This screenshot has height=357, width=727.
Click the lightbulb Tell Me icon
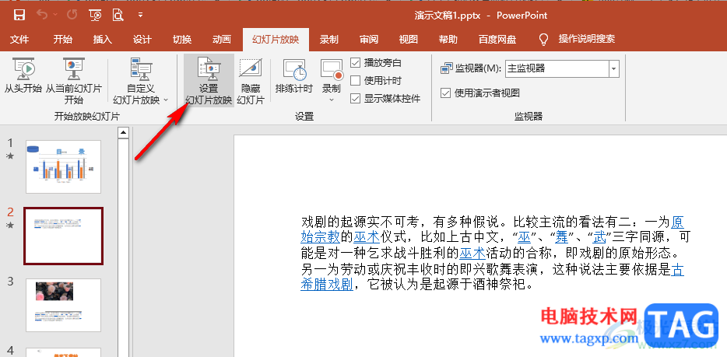pyautogui.click(x=544, y=40)
